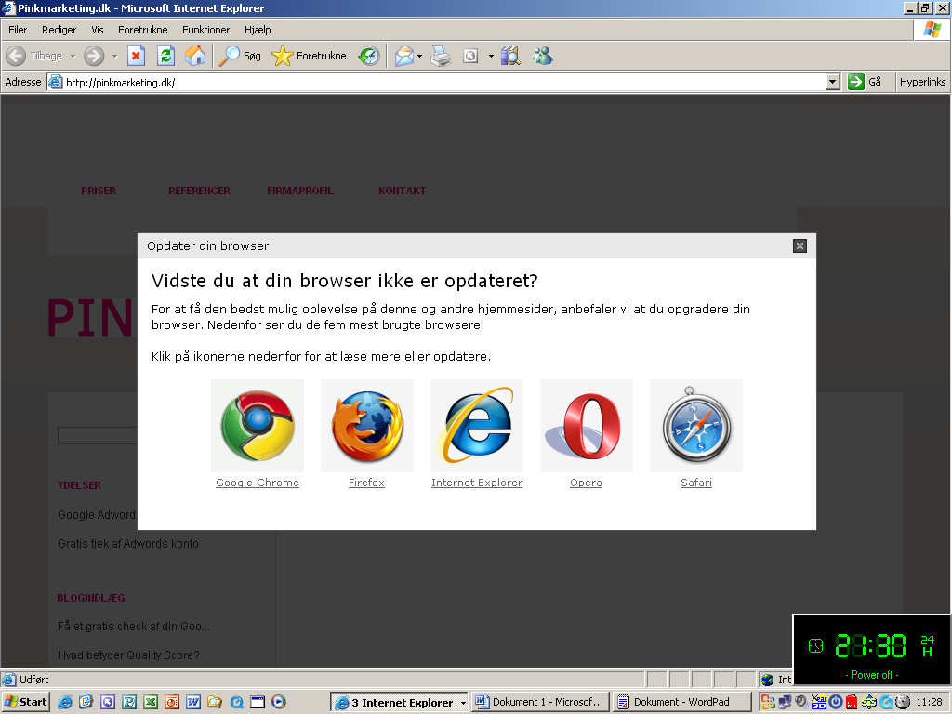Open the History toolbar icon
The height and width of the screenshot is (714, 952).
click(x=369, y=56)
